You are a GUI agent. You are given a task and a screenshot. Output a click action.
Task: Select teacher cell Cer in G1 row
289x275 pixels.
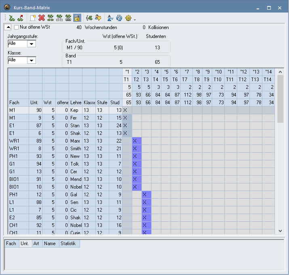click(76, 172)
